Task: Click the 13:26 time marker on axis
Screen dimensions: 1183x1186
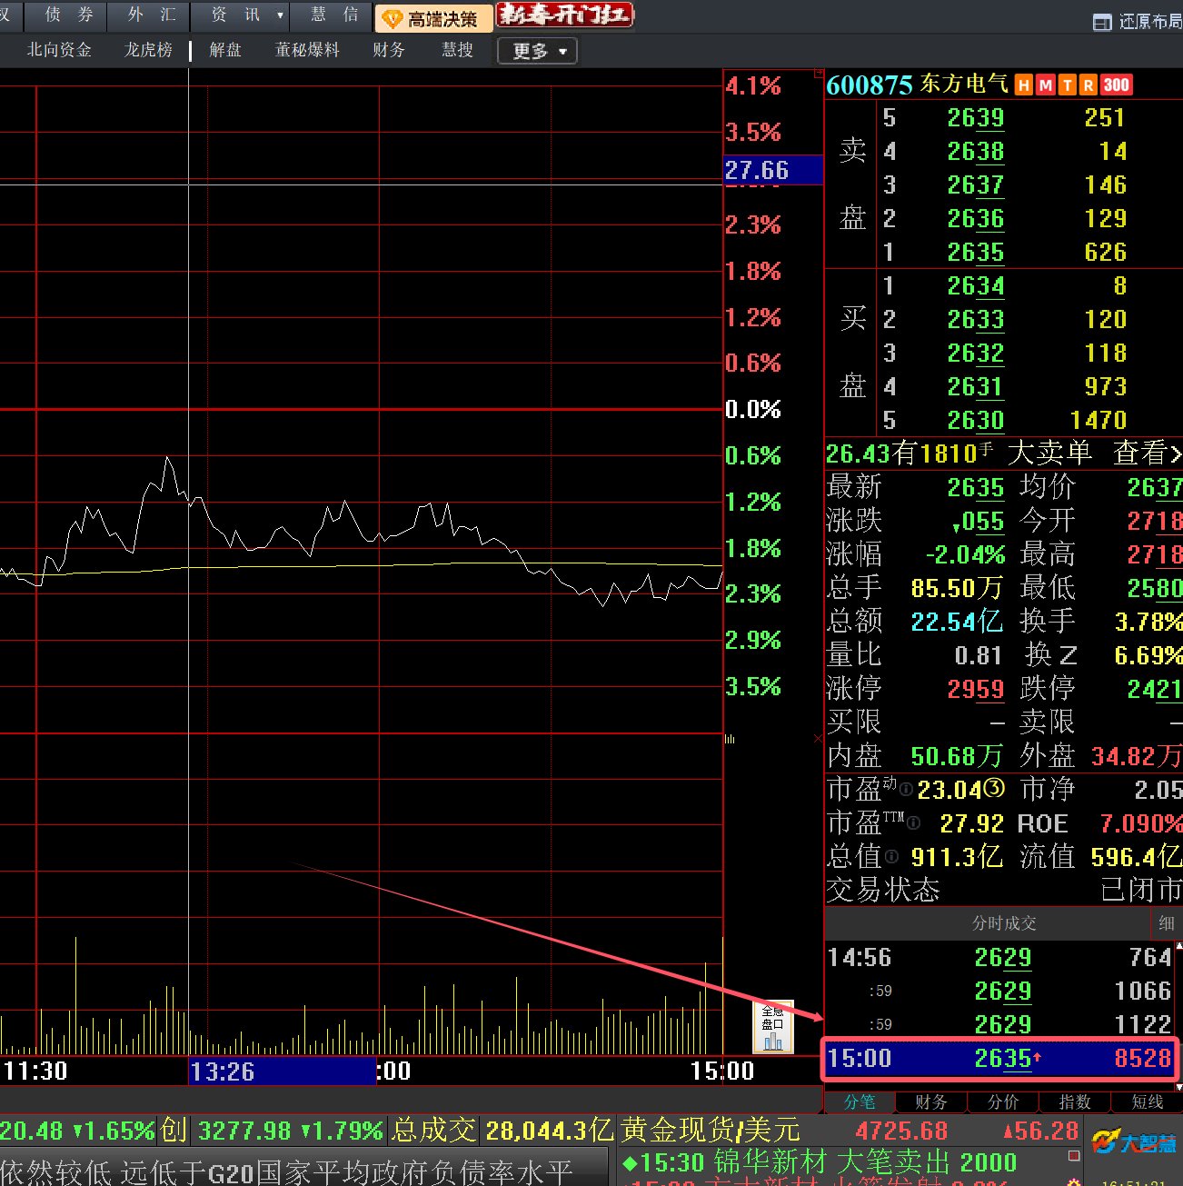Action: pos(282,1071)
